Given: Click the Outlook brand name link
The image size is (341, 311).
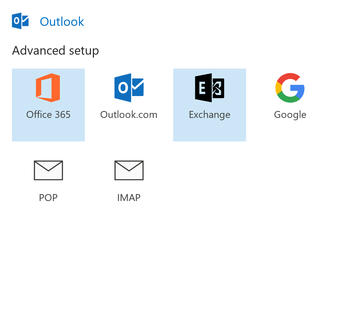Looking at the screenshot, I should point(62,21).
